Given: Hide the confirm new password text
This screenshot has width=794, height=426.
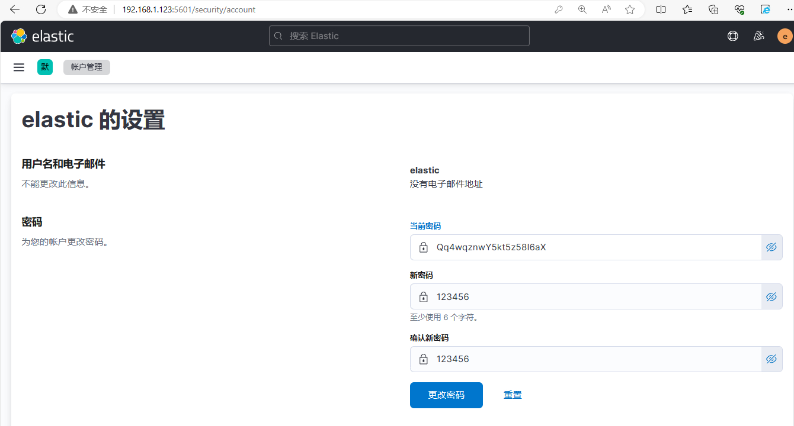Looking at the screenshot, I should (x=771, y=359).
